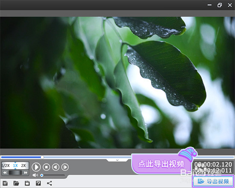Click the video preview image
This screenshot has height=188, width=235.
pyautogui.click(x=117, y=83)
